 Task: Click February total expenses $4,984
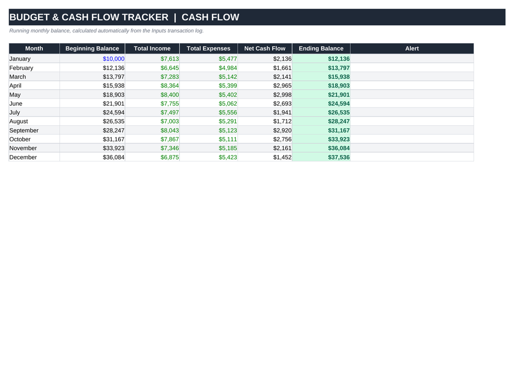[209, 68]
